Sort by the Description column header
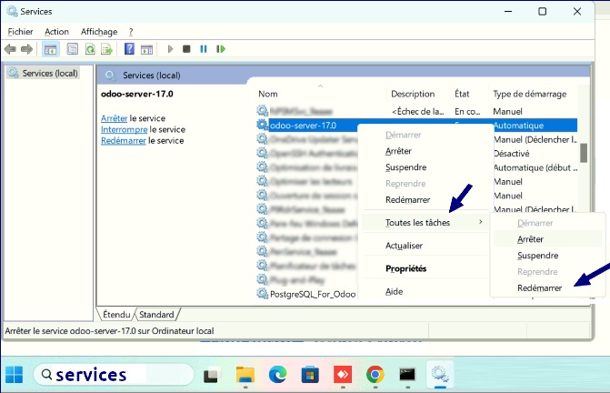This screenshot has width=610, height=393. click(x=413, y=94)
